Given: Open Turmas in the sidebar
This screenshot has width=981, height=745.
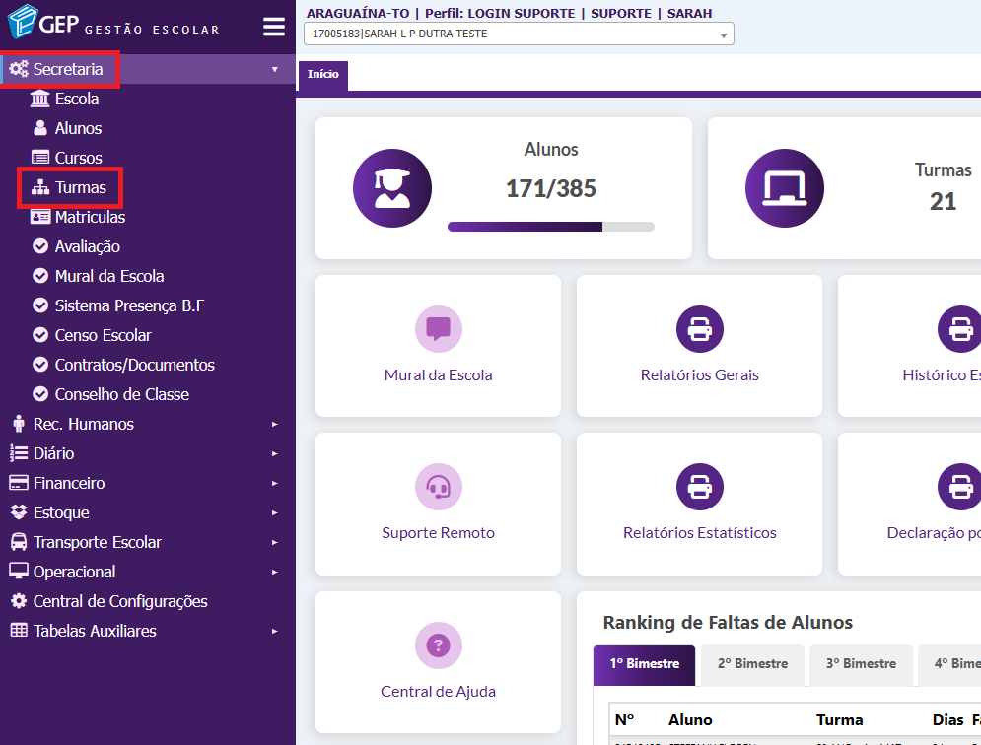Looking at the screenshot, I should tap(80, 187).
